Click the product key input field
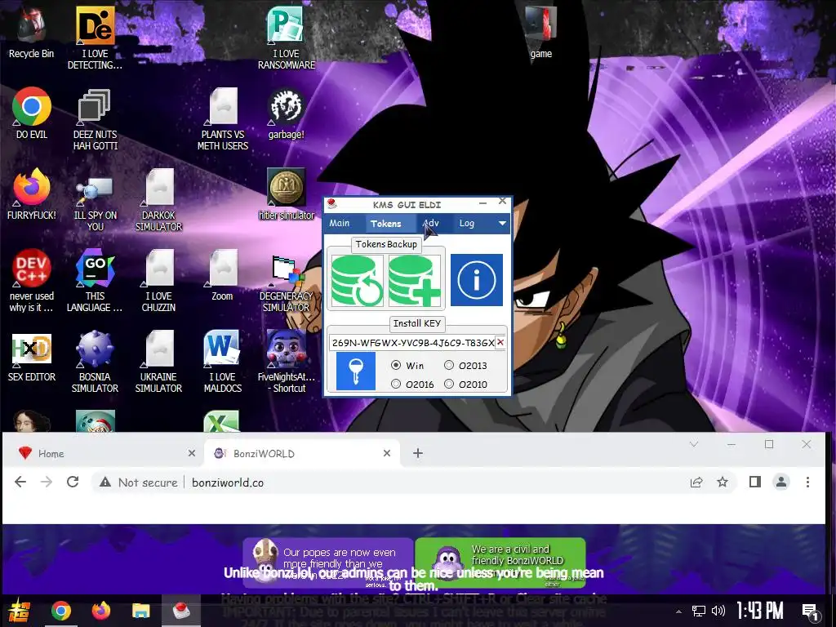Screen dimensions: 836x627 pos(412,342)
